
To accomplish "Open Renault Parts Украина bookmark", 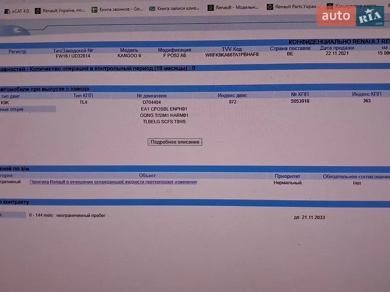I will point(293,7).
